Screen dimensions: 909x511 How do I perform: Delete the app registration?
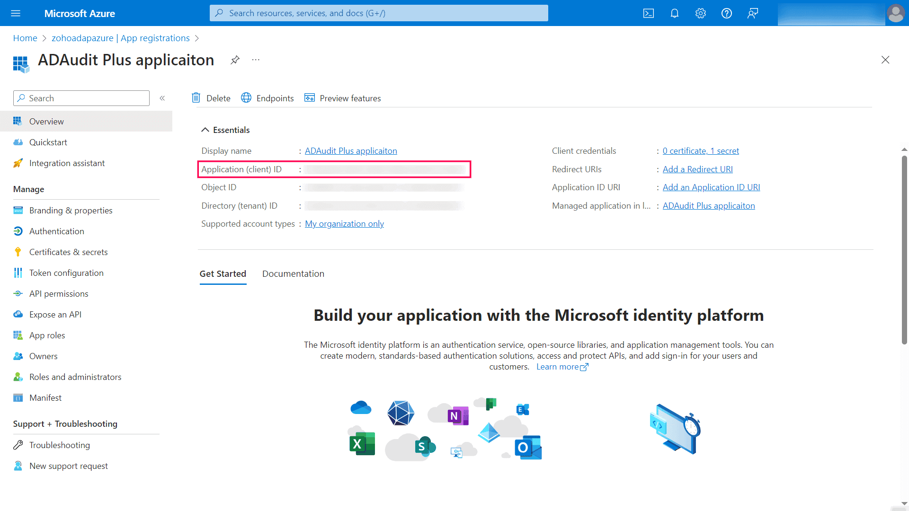click(x=211, y=98)
